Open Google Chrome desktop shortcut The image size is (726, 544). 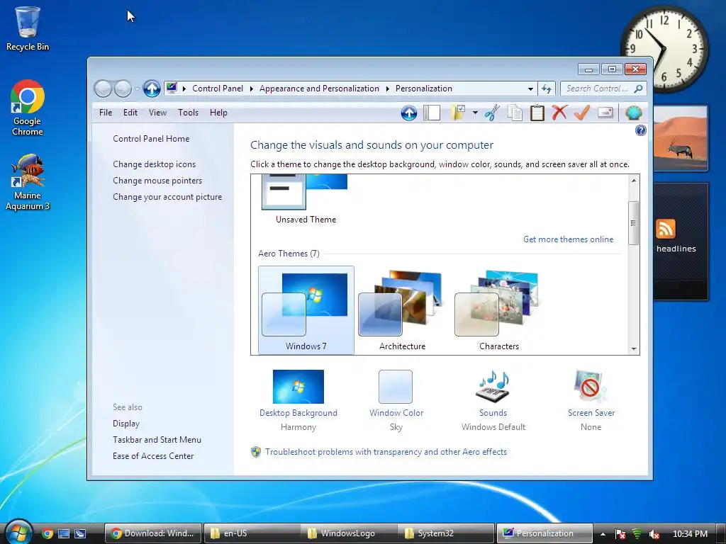[x=28, y=108]
